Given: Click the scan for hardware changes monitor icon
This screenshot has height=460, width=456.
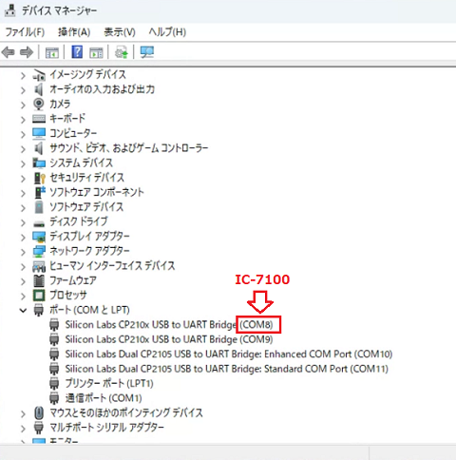Looking at the screenshot, I should click(147, 52).
